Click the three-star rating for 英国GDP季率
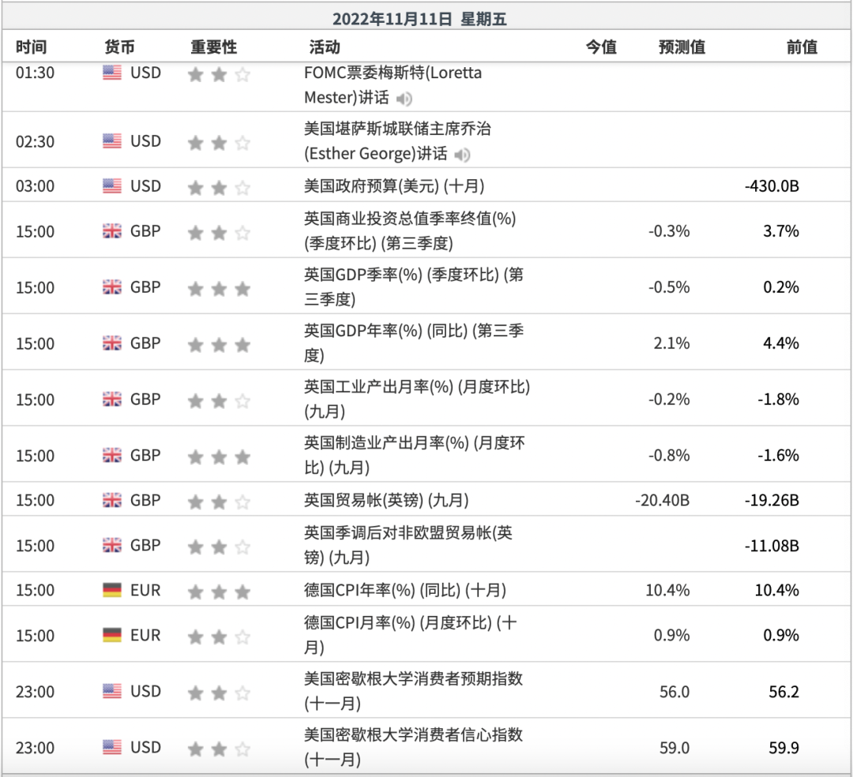Viewport: 853px width, 777px height. point(219,289)
